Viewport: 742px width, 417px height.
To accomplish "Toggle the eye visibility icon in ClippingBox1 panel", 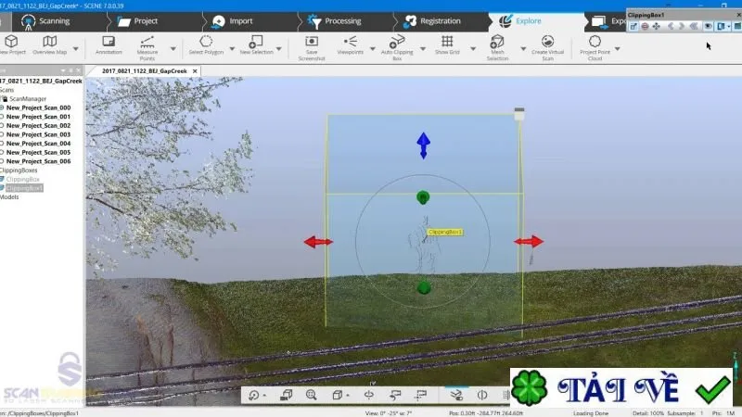I will (x=708, y=27).
